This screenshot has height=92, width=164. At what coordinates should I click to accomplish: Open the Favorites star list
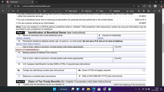point(145,6)
